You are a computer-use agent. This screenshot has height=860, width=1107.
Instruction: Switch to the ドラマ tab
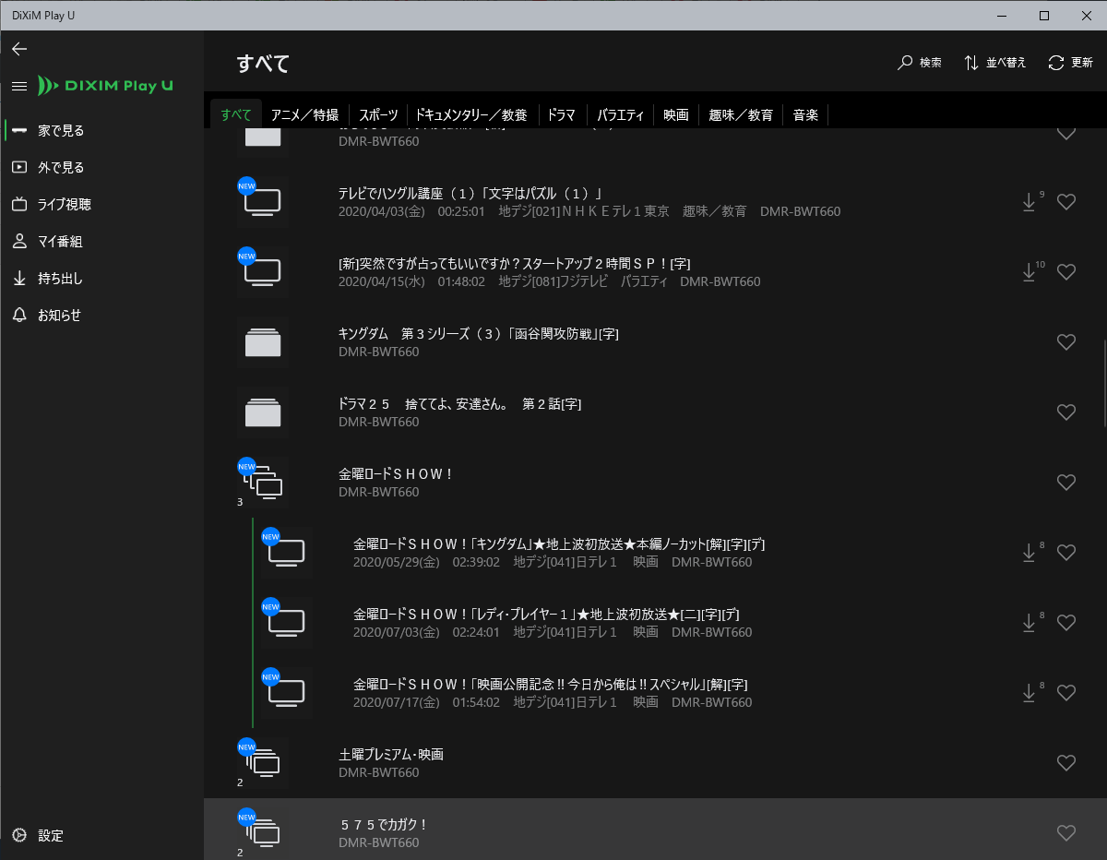coord(561,115)
